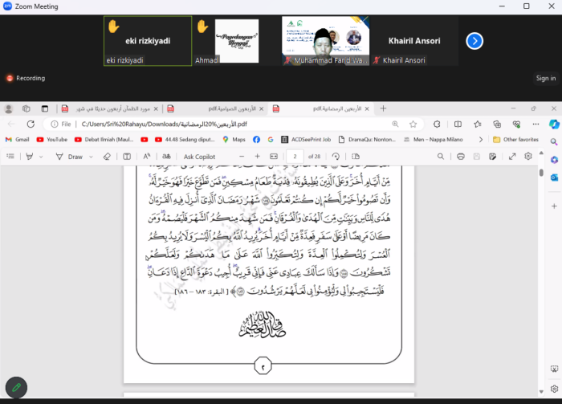Open the PDF table of contents icon
The width and height of the screenshot is (562, 404).
10,157
